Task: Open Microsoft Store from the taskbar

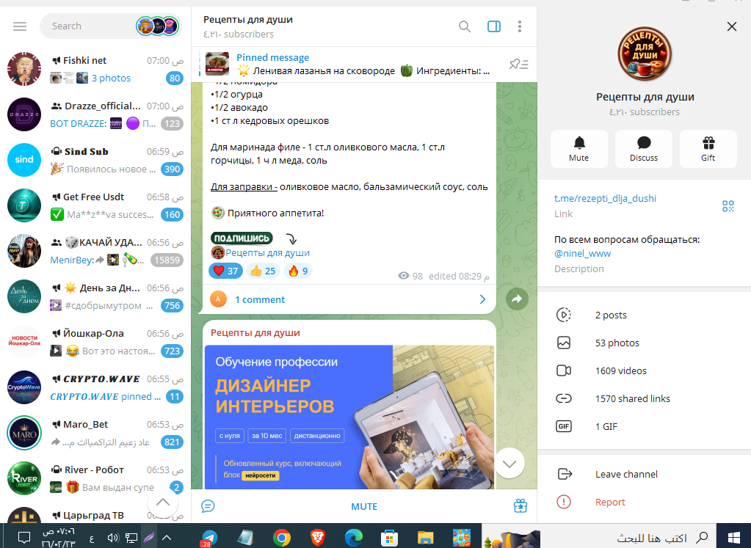Action: pos(389,538)
